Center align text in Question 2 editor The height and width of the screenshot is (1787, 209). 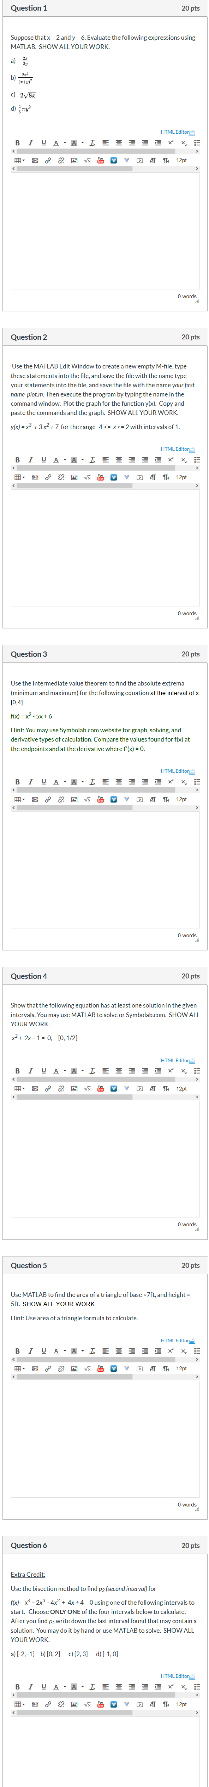[119, 459]
